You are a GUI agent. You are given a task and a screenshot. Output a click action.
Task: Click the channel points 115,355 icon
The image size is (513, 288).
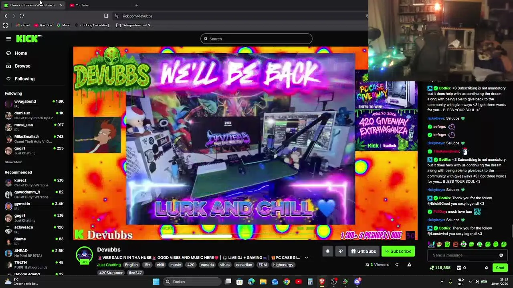click(431, 268)
